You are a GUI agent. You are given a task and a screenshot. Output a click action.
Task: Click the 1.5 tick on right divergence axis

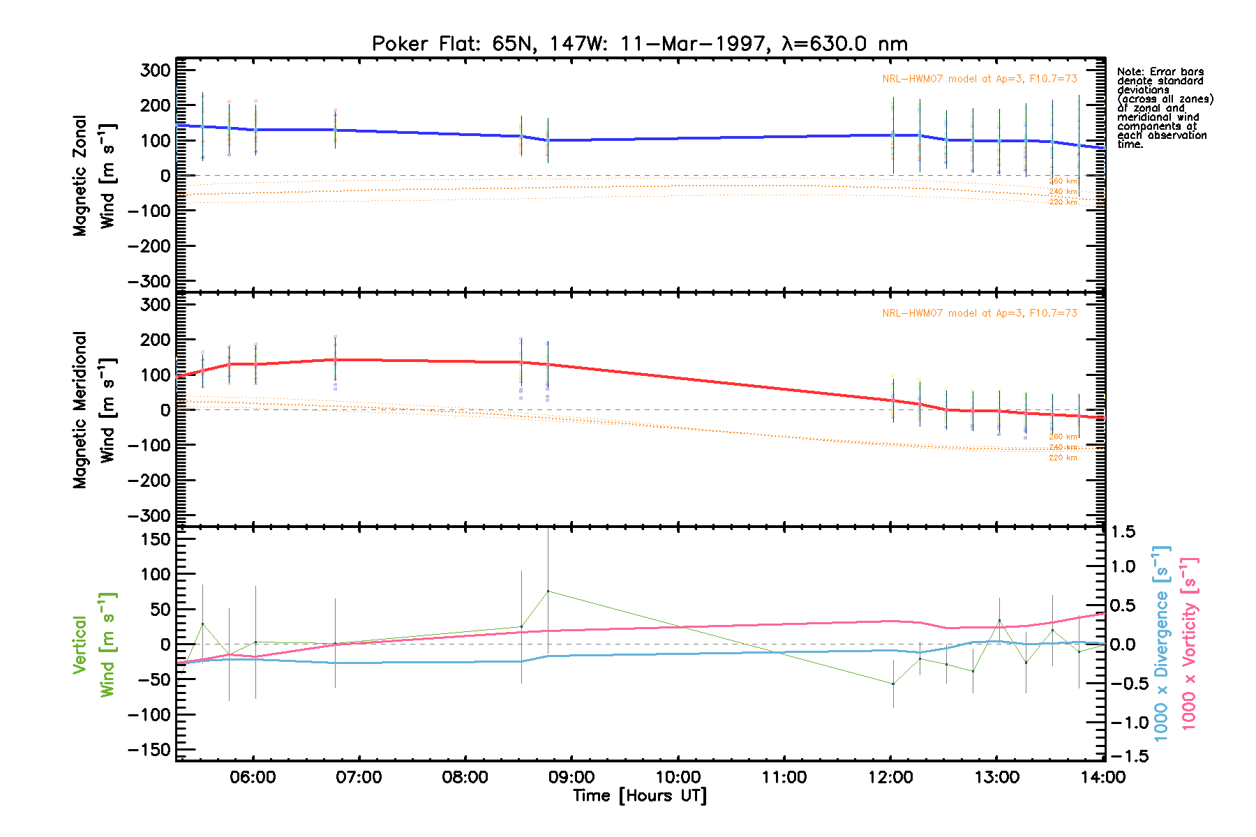(x=1123, y=532)
